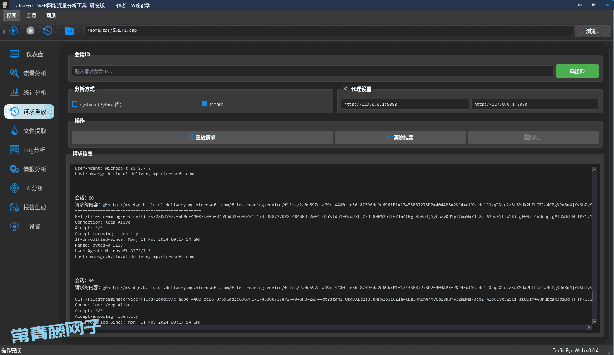The image size is (614, 355).
Task: Open the 视图 menu
Action: point(11,16)
